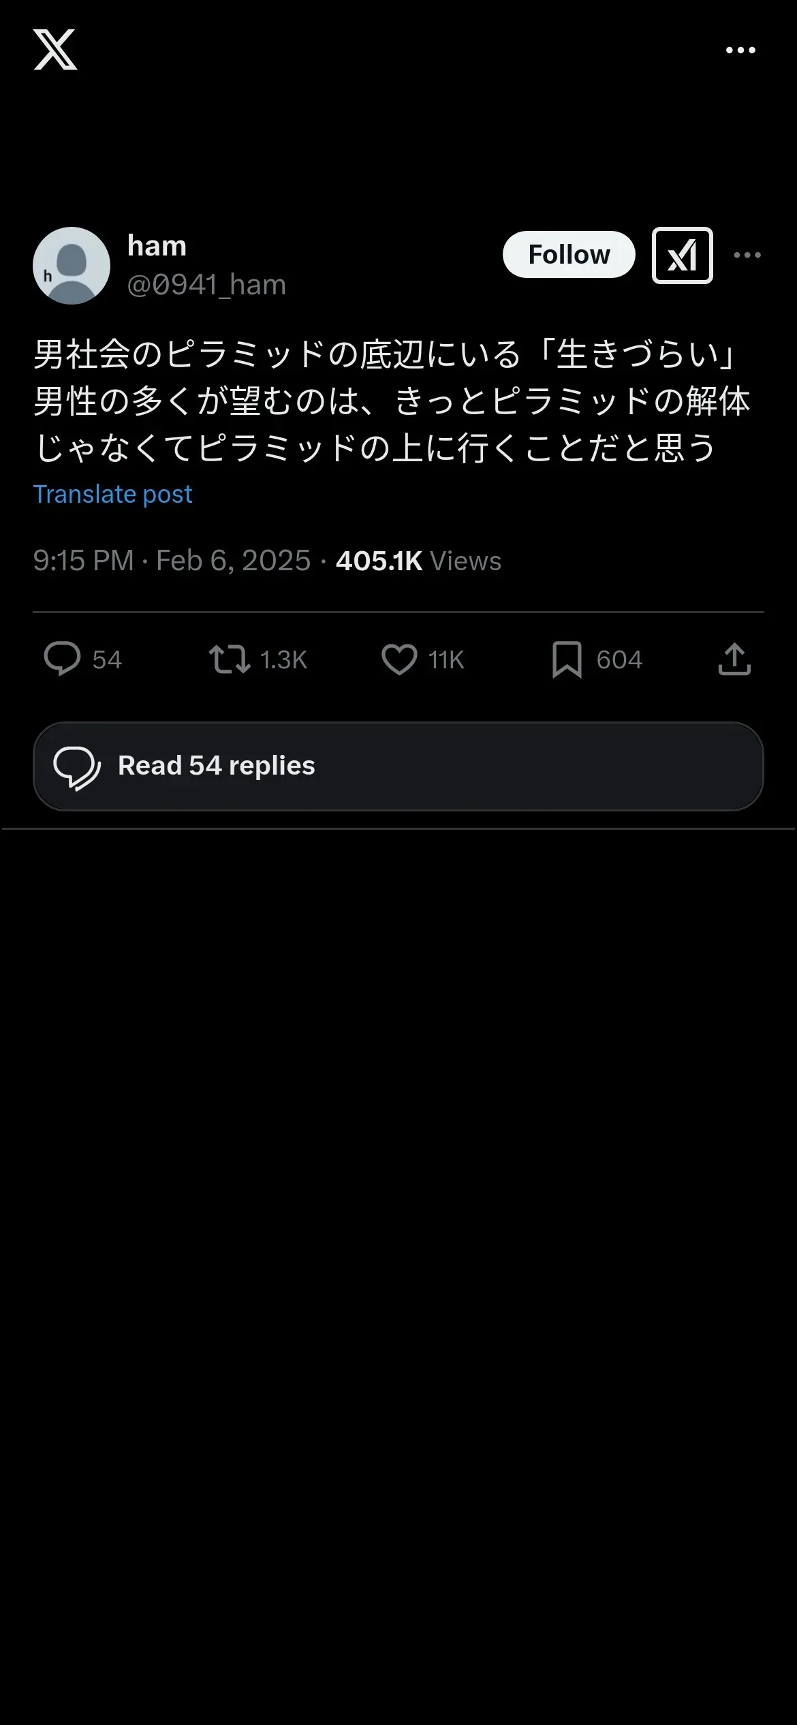Share the post via upload icon
This screenshot has width=797, height=1725.
click(x=734, y=659)
